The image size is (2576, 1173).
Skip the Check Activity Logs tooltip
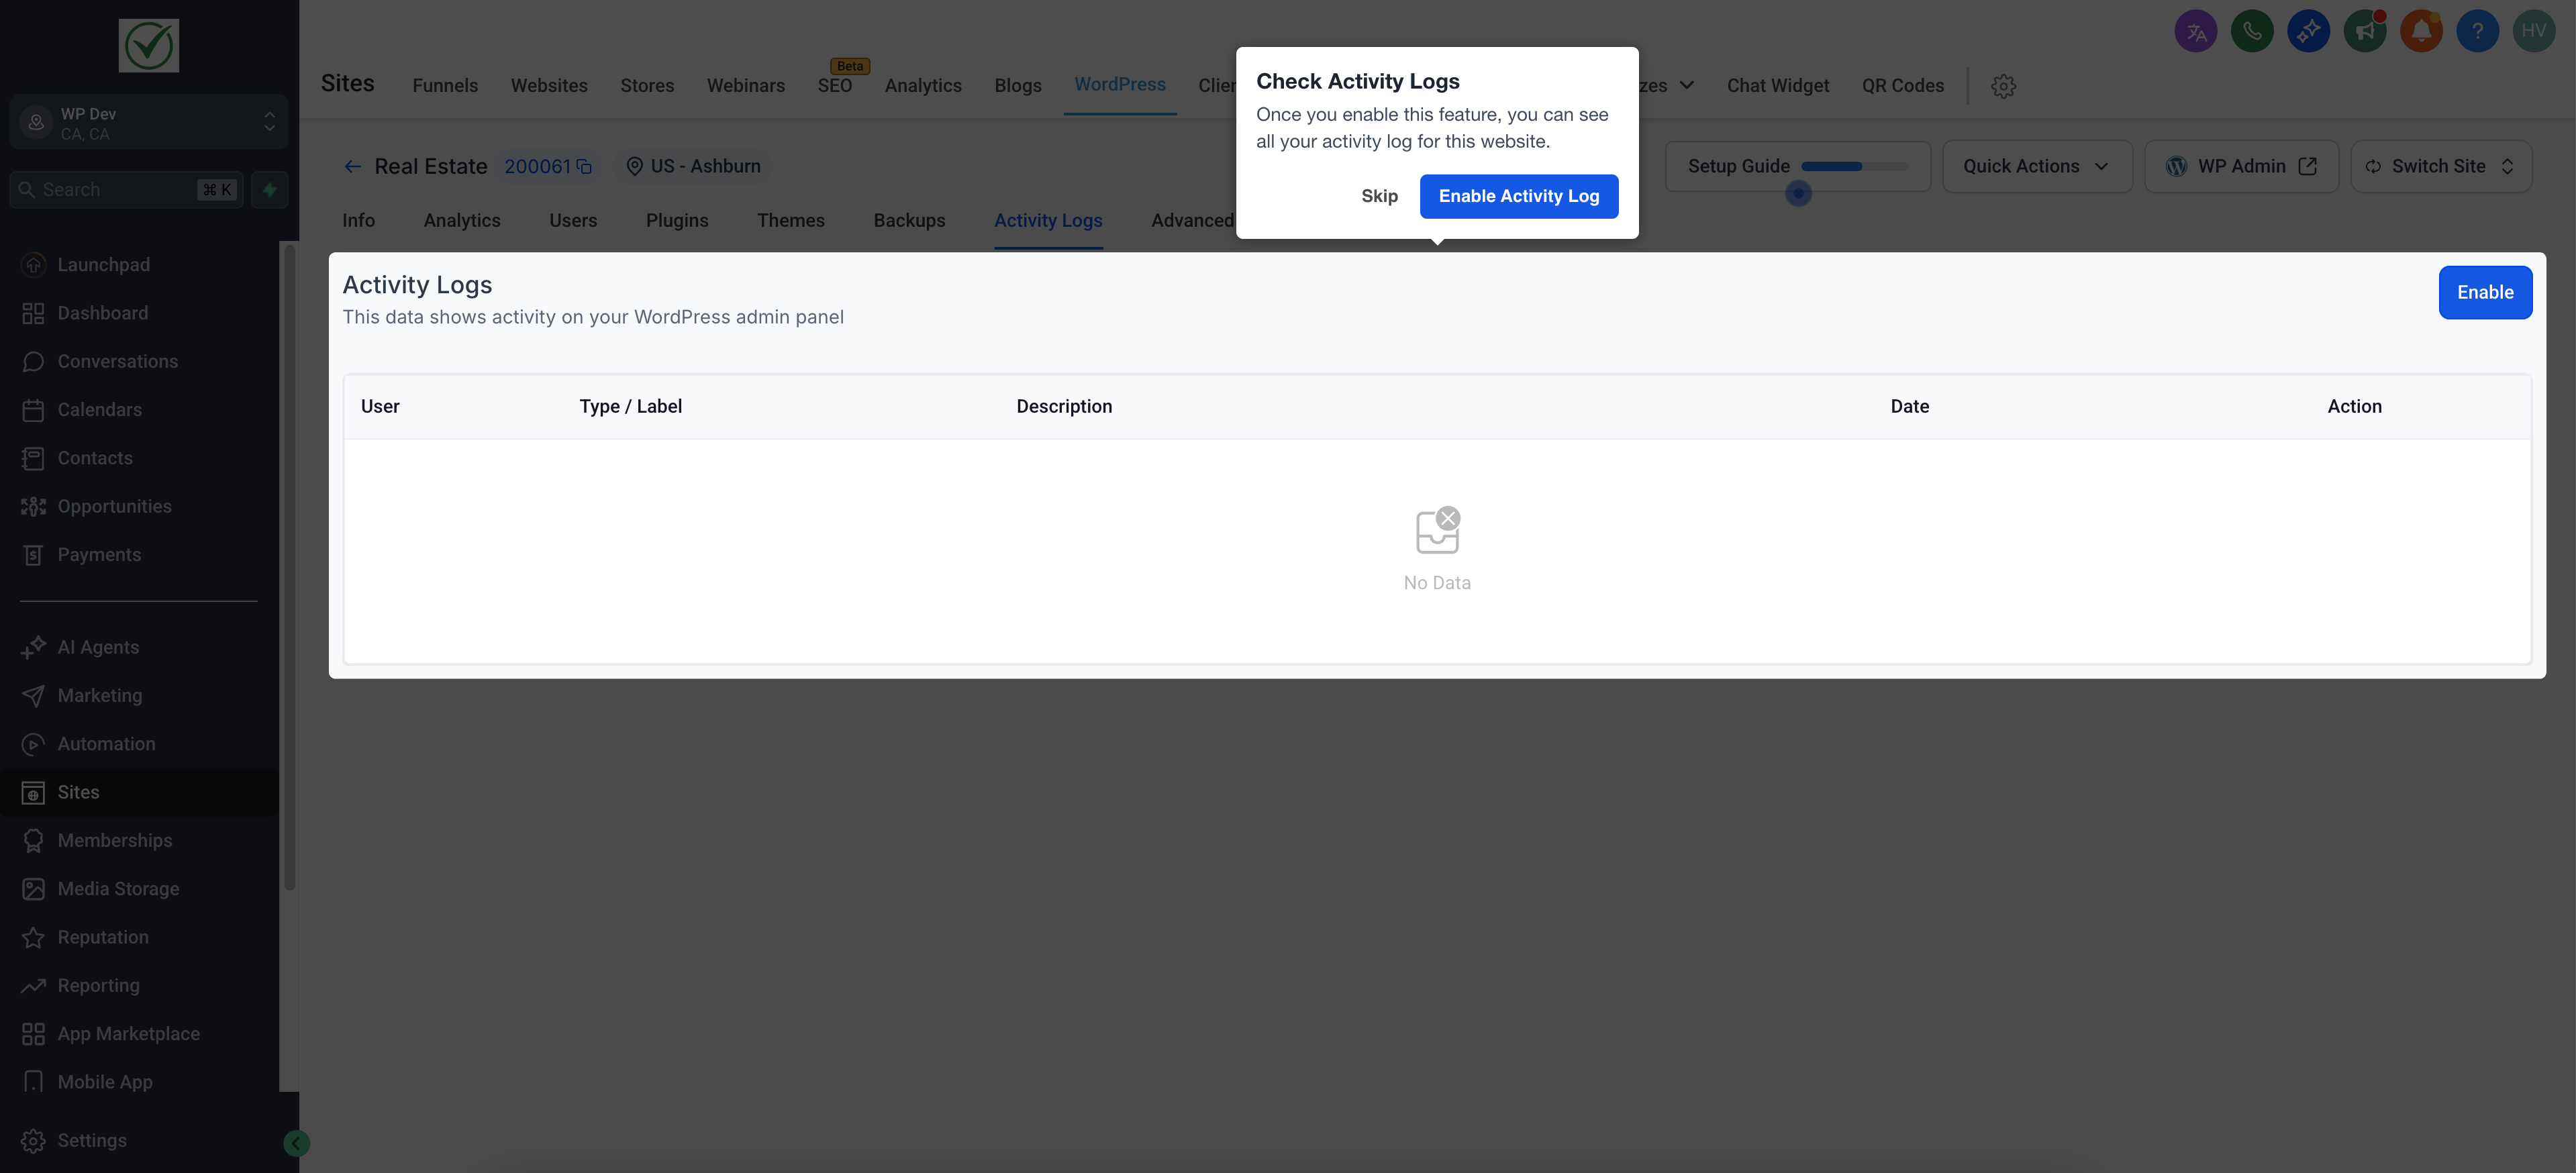[x=1379, y=197]
